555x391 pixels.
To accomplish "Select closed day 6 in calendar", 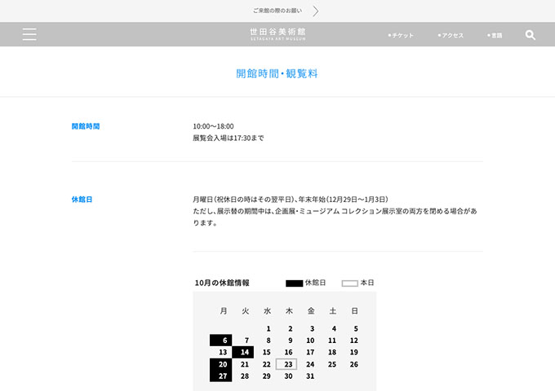I will 221,340.
